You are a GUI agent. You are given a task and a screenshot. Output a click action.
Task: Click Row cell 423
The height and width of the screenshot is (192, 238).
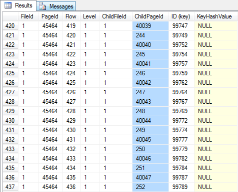(x=71, y=64)
